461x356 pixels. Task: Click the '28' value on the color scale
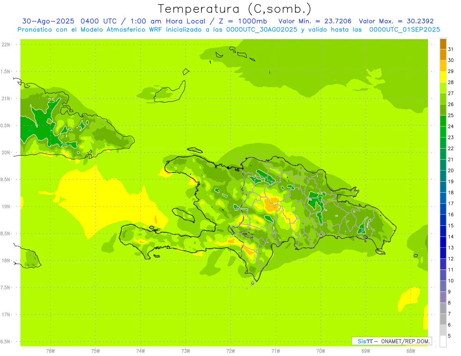(451, 82)
